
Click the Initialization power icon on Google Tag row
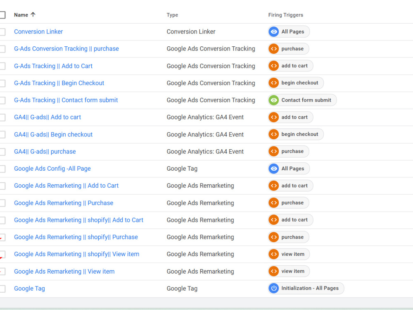click(x=274, y=288)
